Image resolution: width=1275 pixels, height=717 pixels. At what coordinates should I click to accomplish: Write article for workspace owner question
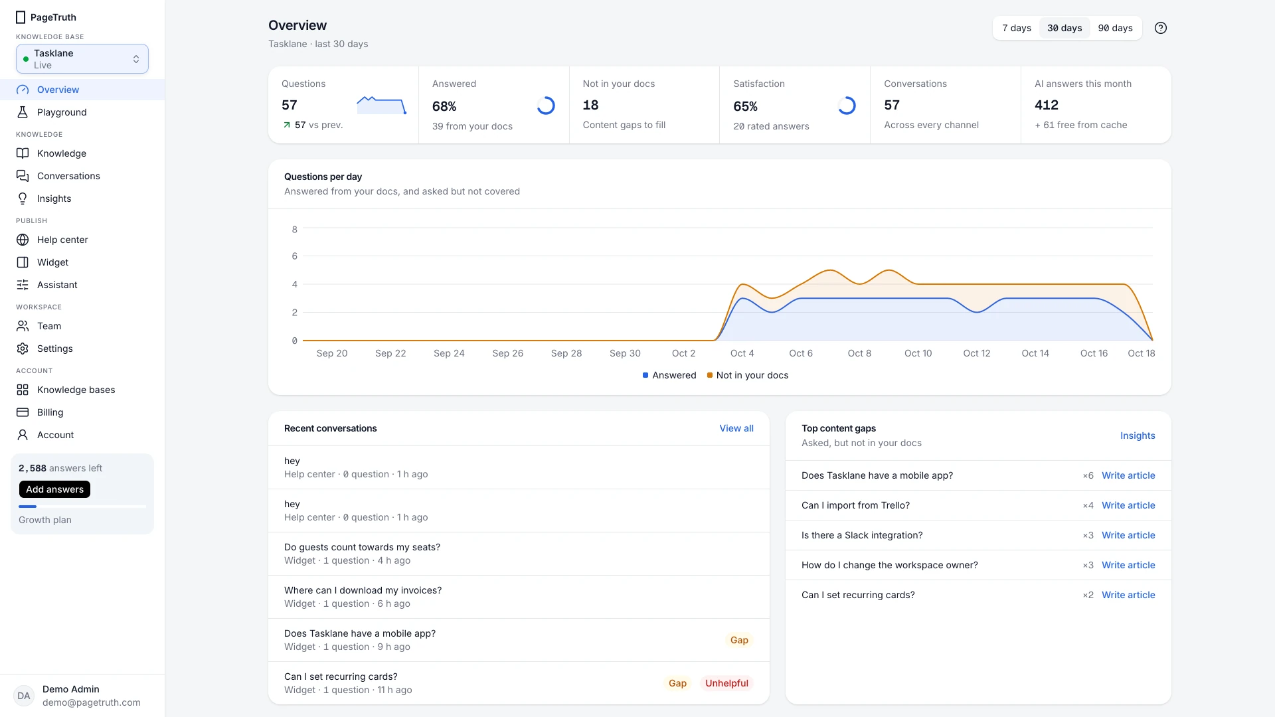click(x=1128, y=565)
